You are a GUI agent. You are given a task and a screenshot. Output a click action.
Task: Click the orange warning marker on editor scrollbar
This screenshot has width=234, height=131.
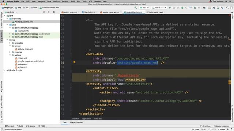(230, 82)
